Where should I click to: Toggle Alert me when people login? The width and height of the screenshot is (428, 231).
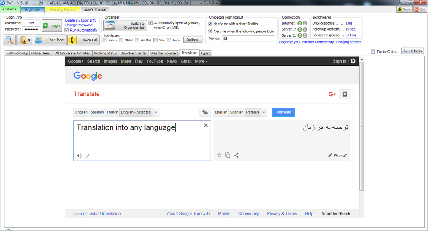[210, 32]
